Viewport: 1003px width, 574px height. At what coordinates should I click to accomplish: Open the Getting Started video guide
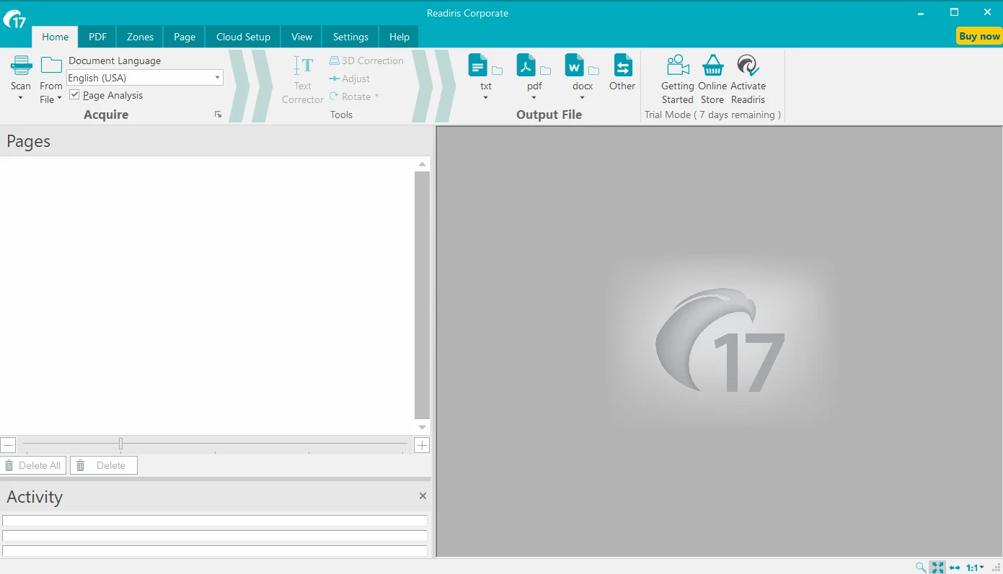[677, 66]
